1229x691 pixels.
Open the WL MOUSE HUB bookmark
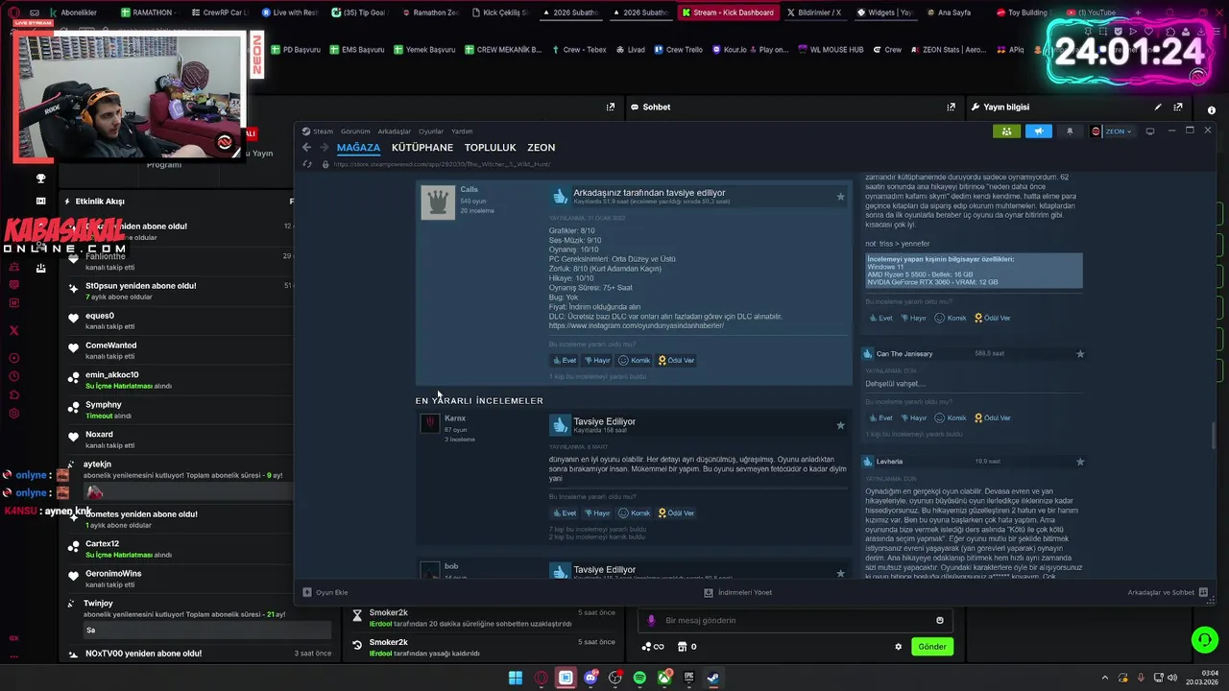pyautogui.click(x=831, y=50)
